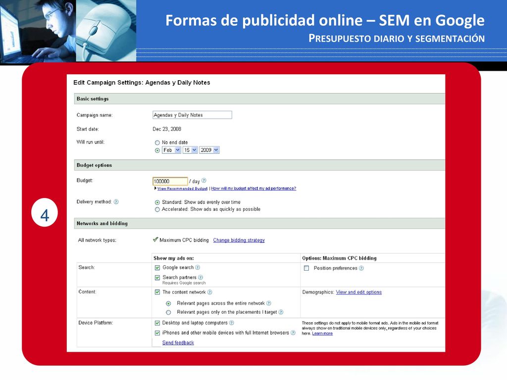The width and height of the screenshot is (507, 380).
Task: Open help icon beside Delivery method
Action: pos(116,202)
